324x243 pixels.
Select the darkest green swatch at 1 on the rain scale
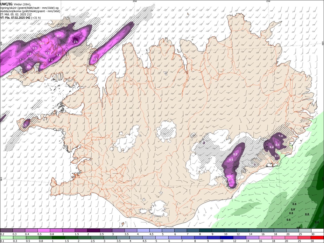pos(58,238)
